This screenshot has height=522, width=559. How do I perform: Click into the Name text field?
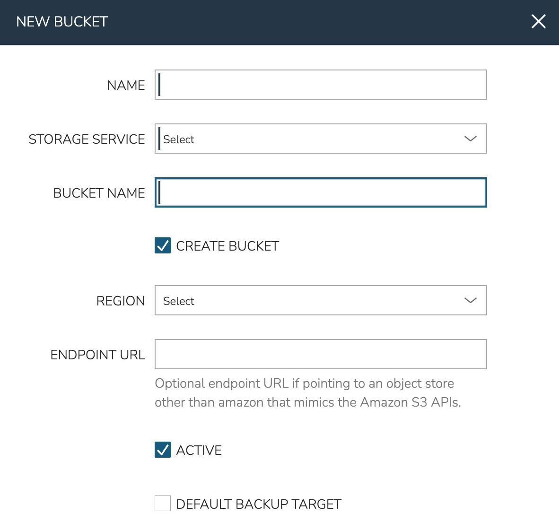(321, 85)
